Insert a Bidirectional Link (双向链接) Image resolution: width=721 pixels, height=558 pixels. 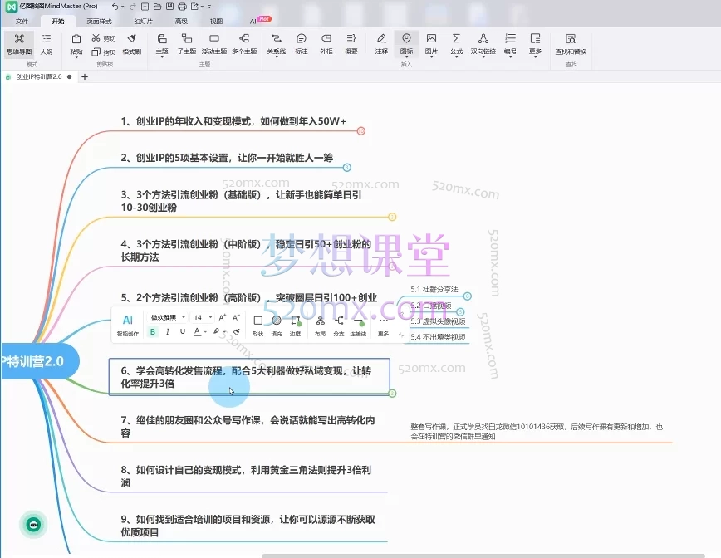tap(483, 44)
